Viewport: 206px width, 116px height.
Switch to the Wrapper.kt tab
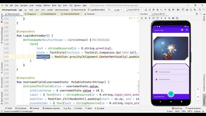[31, 14]
